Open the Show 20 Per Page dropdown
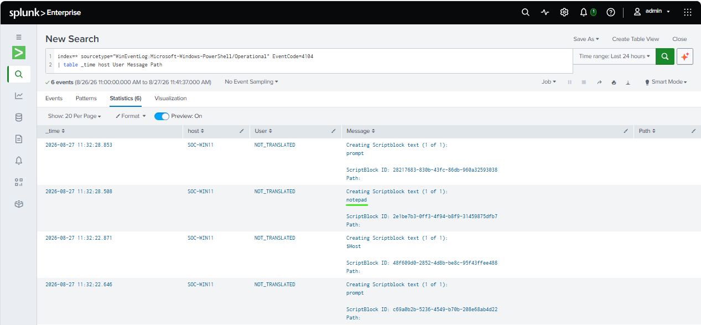Image resolution: width=701 pixels, height=325 pixels. click(75, 116)
